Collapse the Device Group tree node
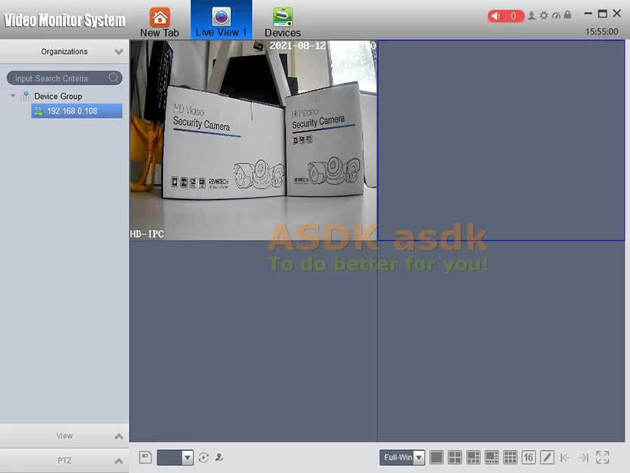 tap(13, 96)
